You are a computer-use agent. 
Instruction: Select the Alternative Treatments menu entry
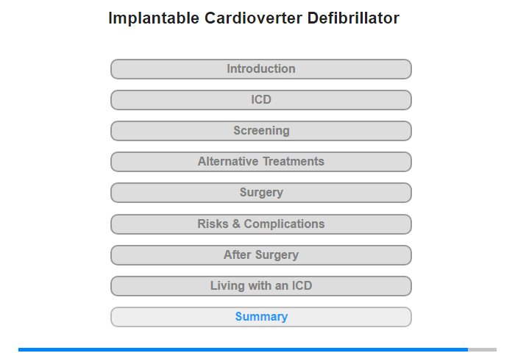coord(260,162)
